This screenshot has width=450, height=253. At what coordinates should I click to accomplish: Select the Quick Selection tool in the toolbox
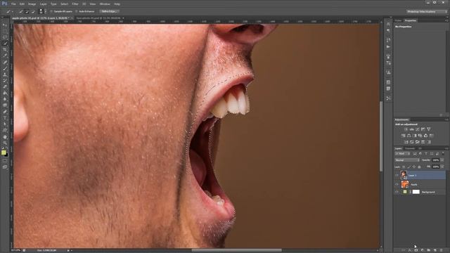(5, 44)
